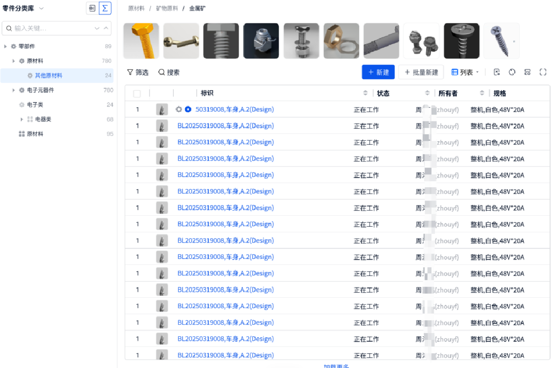This screenshot has height=368, width=552.
Task: Click 金属矿 in the breadcrumb
Action: (x=197, y=9)
